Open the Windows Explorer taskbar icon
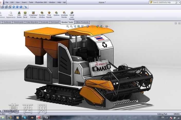Screen dimensions: 181x120 point(3,118)
